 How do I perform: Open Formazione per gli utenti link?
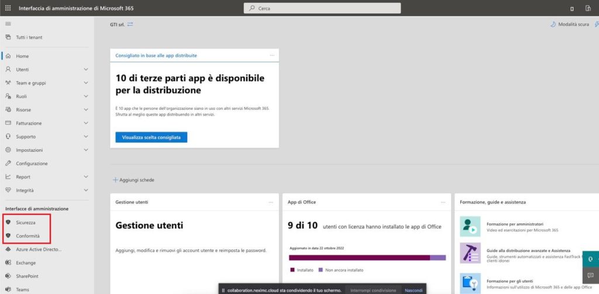point(510,281)
